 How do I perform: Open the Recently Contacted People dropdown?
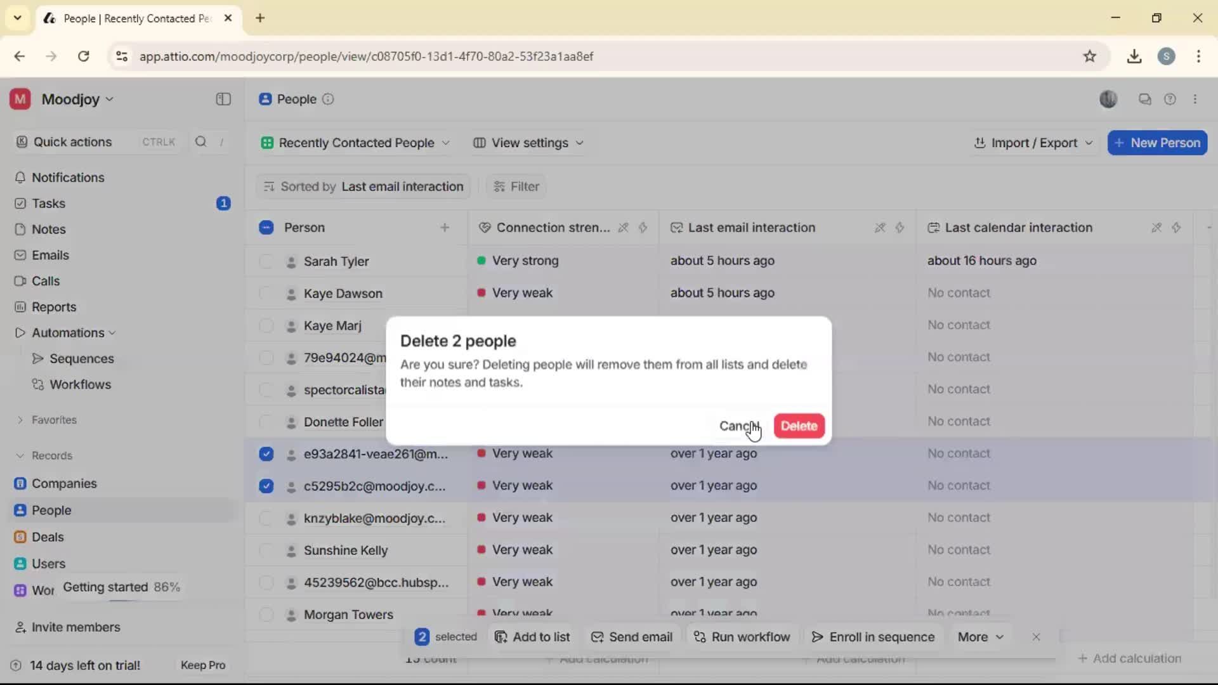pos(355,143)
